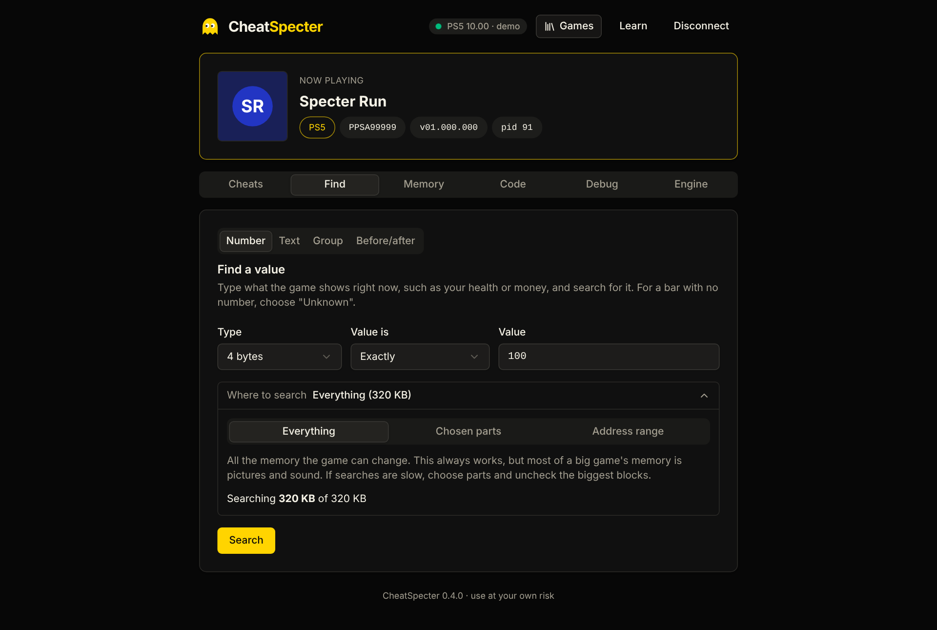Viewport: 937px width, 630px height.
Task: Open the Memory tab
Action: pyautogui.click(x=424, y=185)
